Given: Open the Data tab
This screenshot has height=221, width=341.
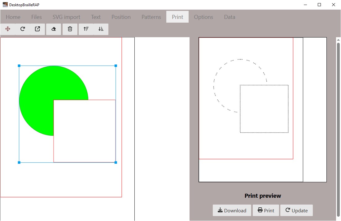Looking at the screenshot, I should tap(230, 17).
